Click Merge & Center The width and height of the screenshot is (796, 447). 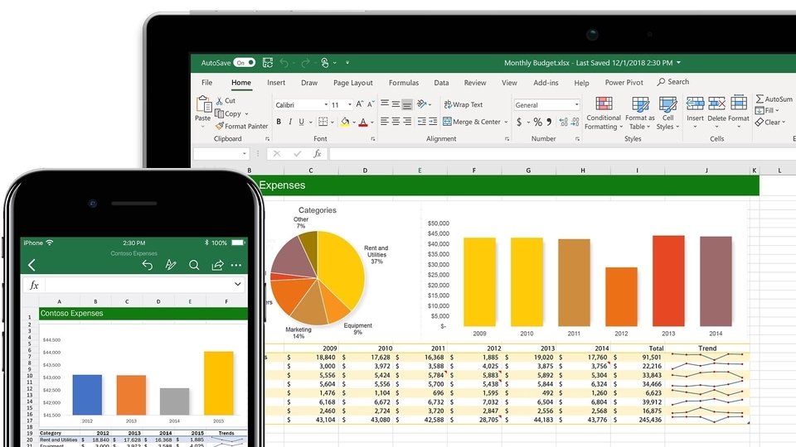(472, 122)
